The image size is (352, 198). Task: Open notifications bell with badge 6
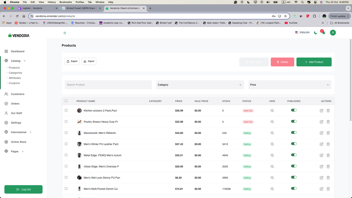323,32
